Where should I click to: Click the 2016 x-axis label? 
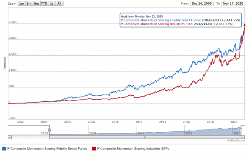(186, 122)
